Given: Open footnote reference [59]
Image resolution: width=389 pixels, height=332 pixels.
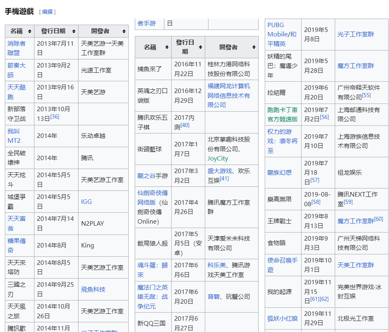Looking at the screenshot, I should click(x=348, y=202).
